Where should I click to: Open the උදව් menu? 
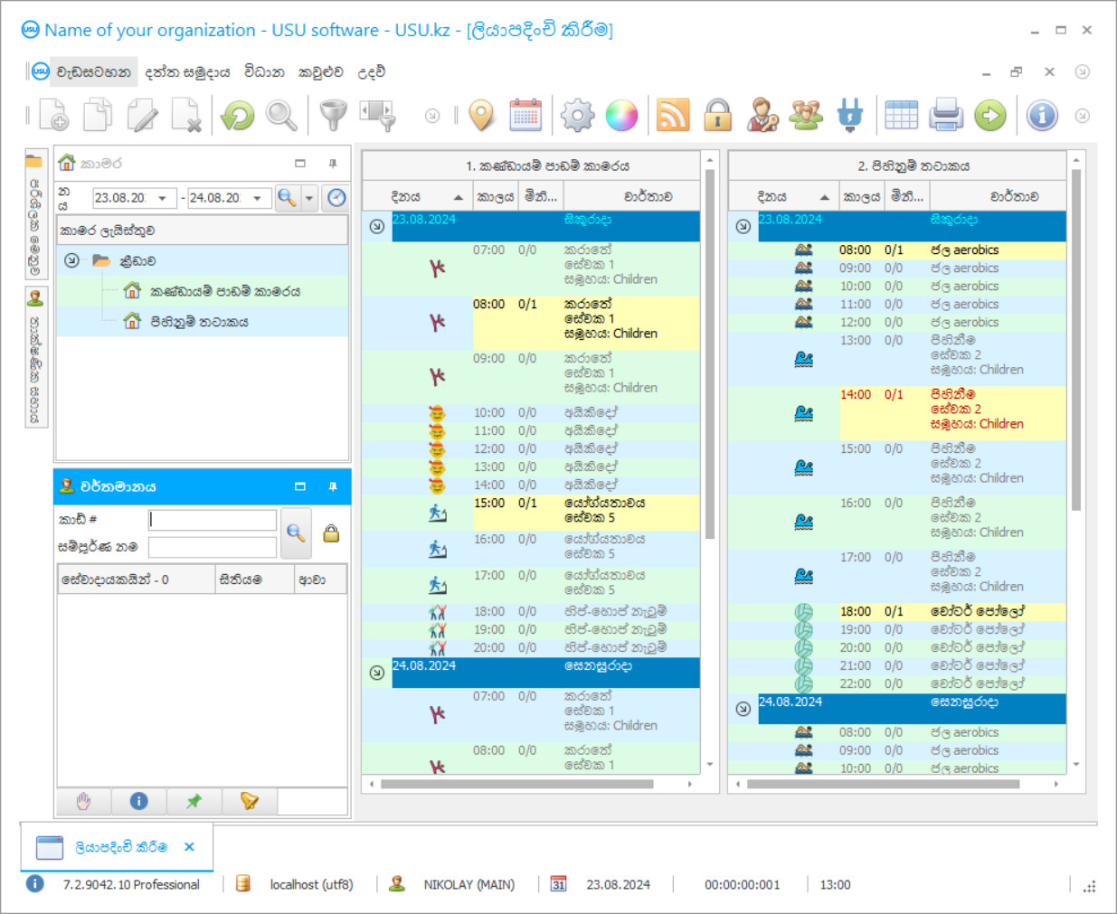(371, 72)
